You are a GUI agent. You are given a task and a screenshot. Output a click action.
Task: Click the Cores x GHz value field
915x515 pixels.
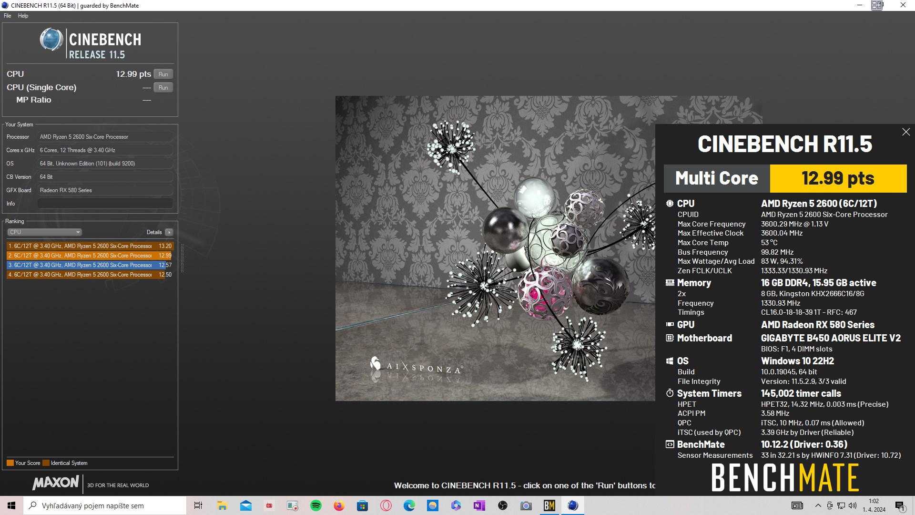[105, 150]
